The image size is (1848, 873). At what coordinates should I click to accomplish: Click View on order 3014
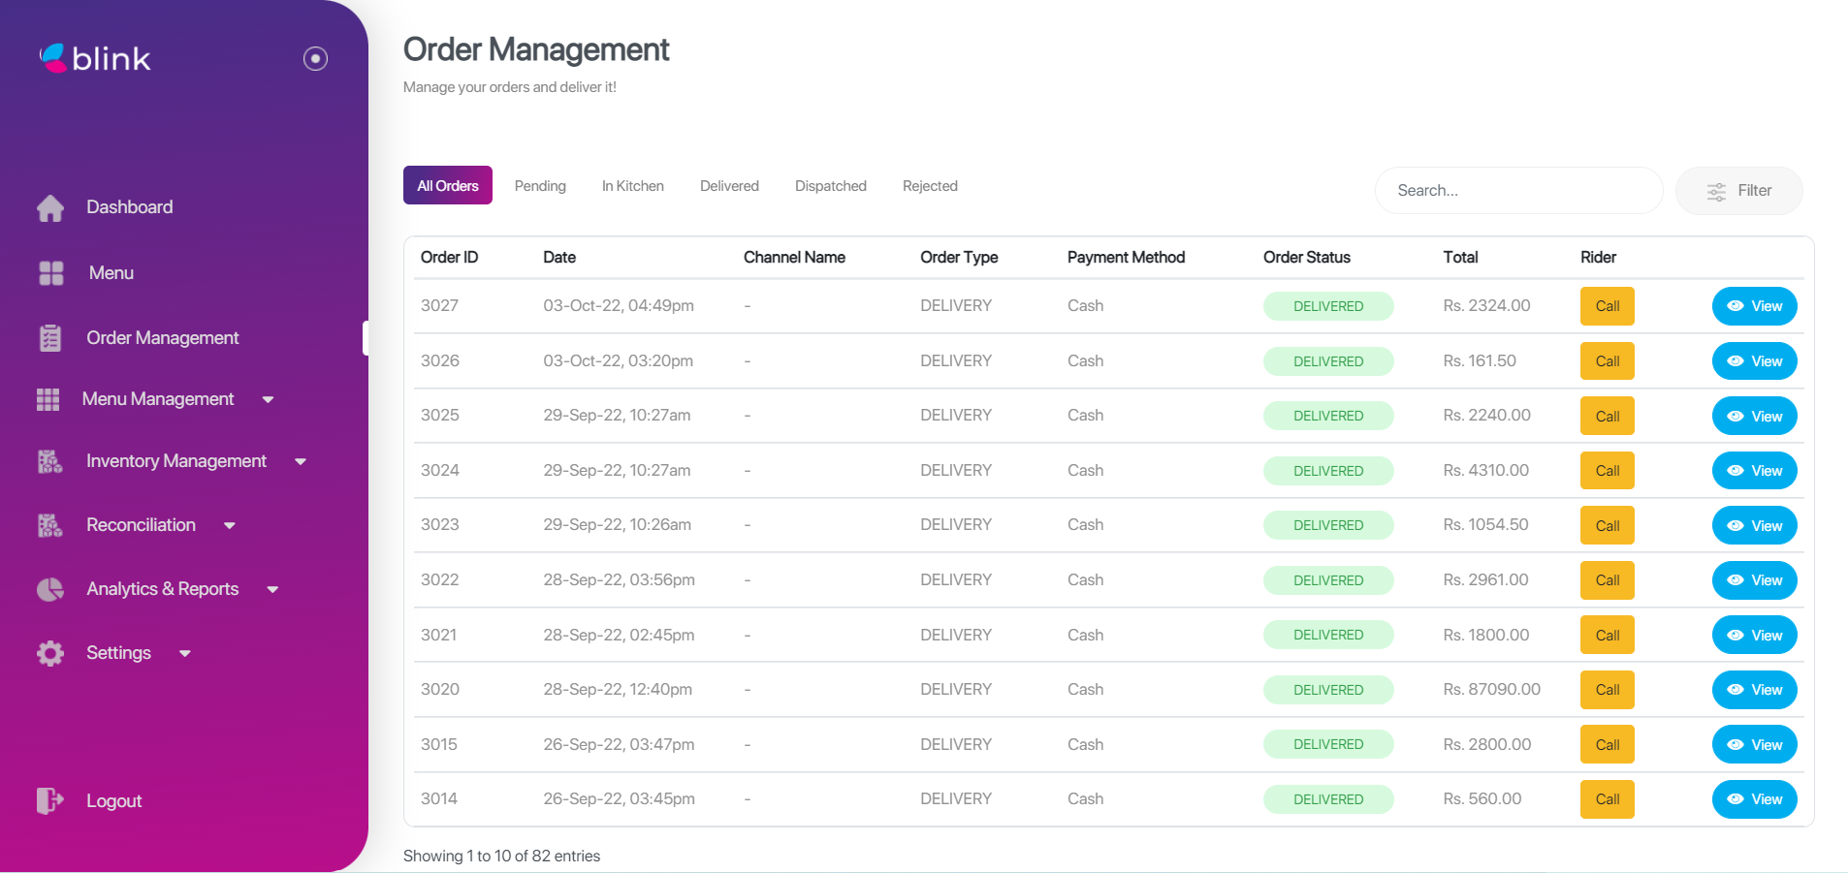pos(1754,799)
